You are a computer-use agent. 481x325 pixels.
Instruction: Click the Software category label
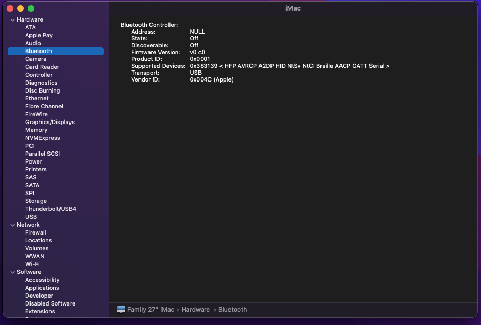point(29,272)
